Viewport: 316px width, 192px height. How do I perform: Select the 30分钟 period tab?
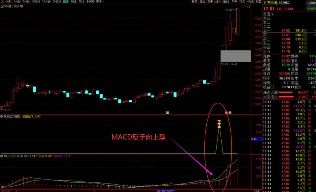(46, 2)
